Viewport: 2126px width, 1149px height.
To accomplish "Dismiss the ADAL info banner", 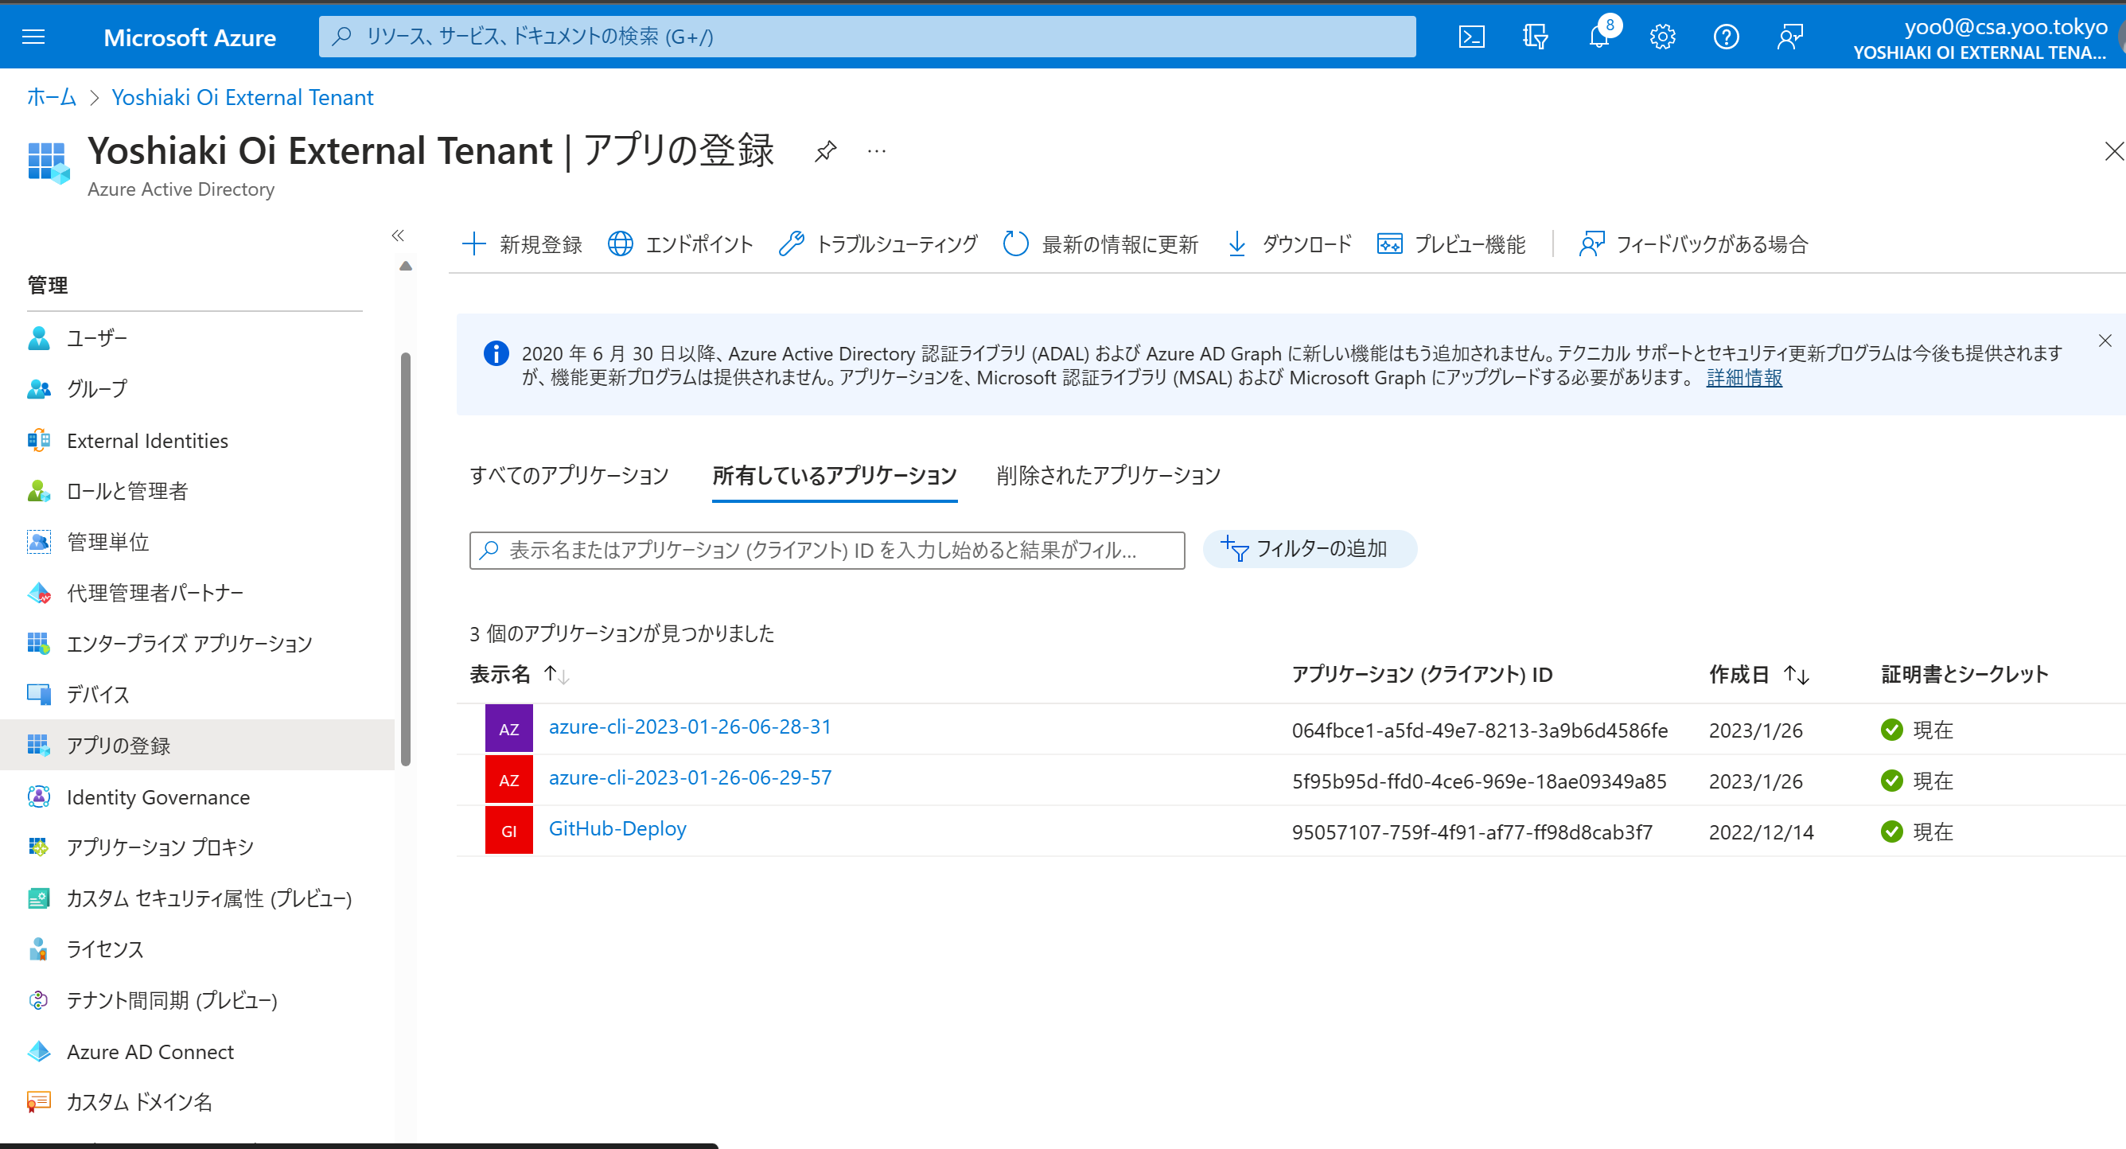I will (2105, 341).
